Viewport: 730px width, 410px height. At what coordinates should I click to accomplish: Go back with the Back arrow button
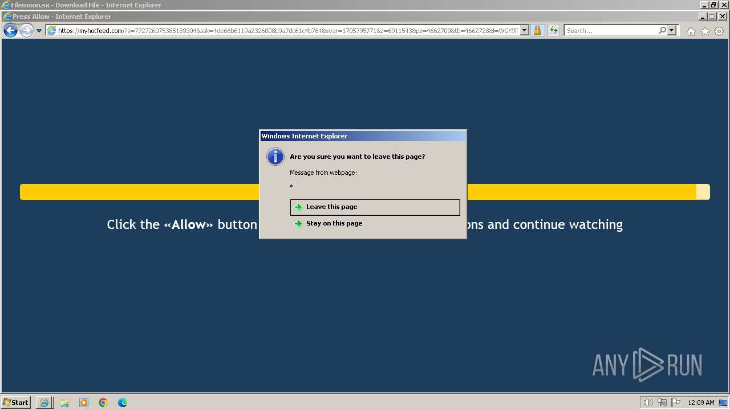pos(10,31)
